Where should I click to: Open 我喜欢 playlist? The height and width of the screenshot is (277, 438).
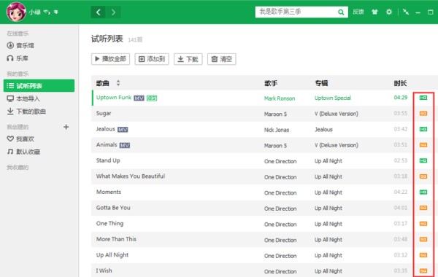tap(20, 138)
